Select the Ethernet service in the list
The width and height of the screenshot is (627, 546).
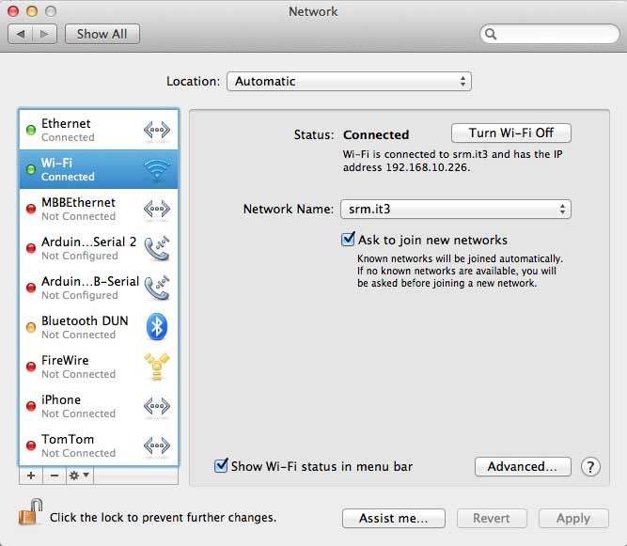(99, 130)
